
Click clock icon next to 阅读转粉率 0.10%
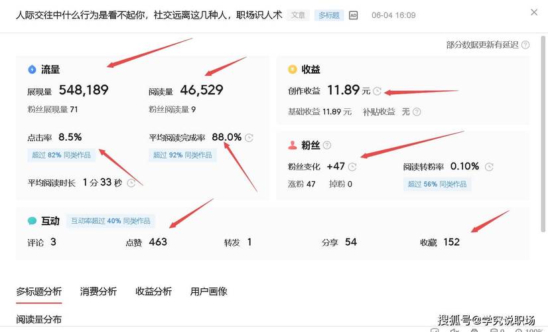[x=489, y=167]
